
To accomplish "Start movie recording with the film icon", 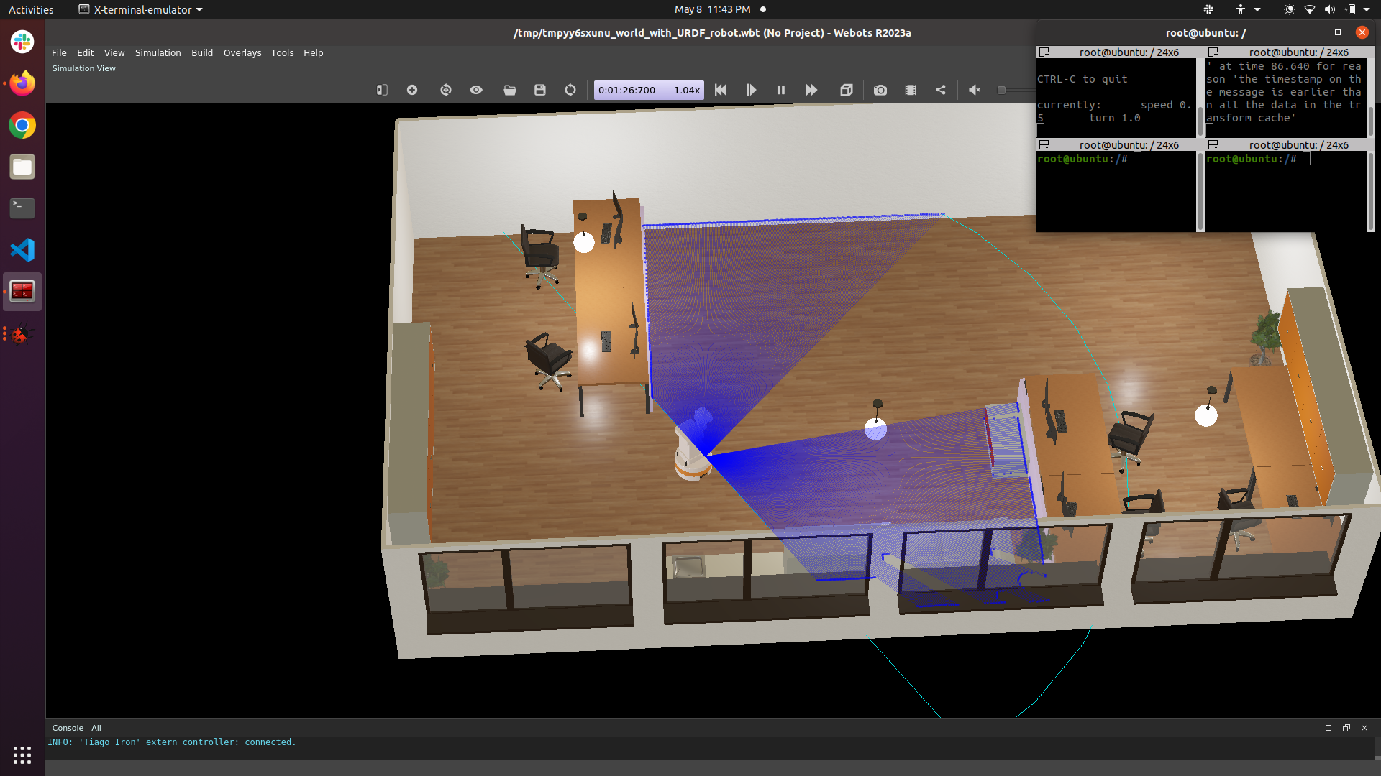I will [x=909, y=90].
